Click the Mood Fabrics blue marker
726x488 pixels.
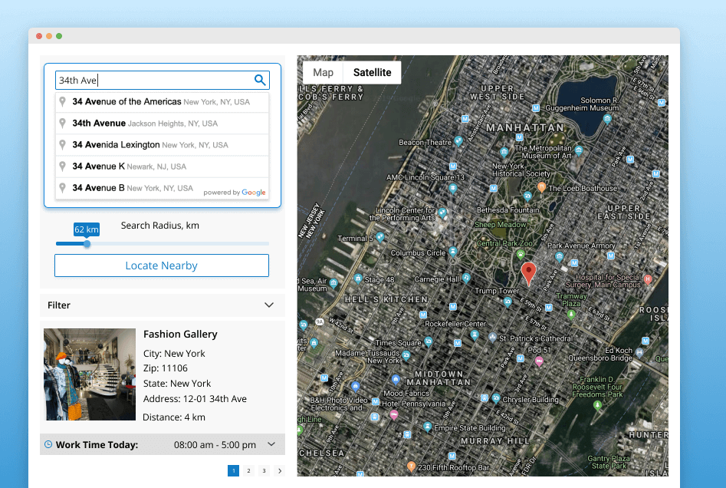point(396,380)
